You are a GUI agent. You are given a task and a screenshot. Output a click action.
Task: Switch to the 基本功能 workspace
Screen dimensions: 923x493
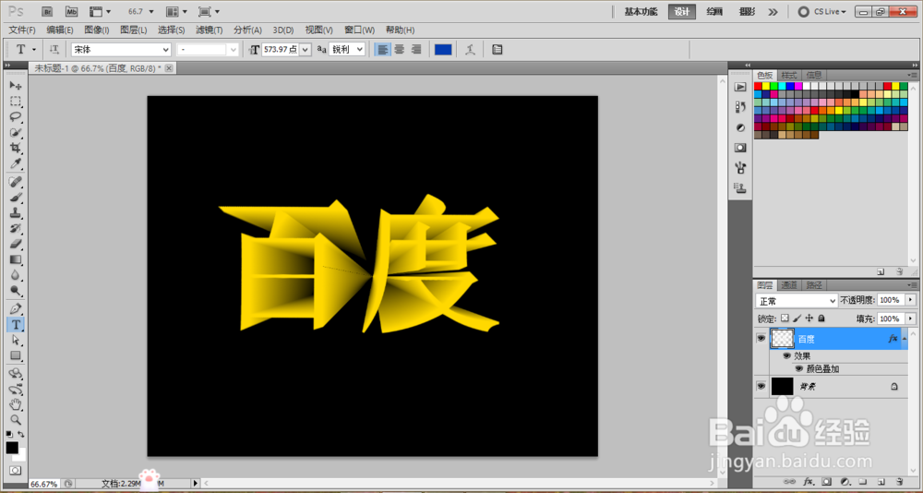(x=640, y=11)
